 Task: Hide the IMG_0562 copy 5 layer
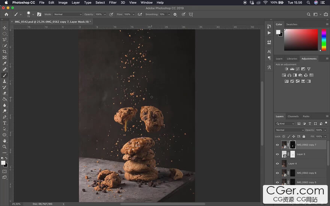click(277, 182)
